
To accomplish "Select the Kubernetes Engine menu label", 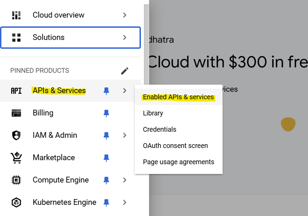I will point(64,202).
